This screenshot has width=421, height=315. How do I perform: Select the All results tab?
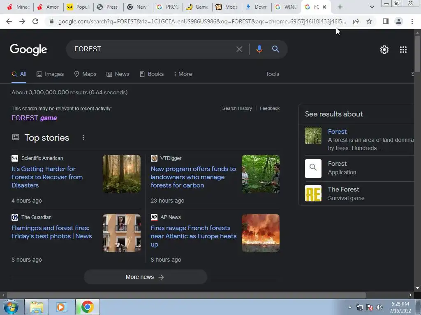19,74
